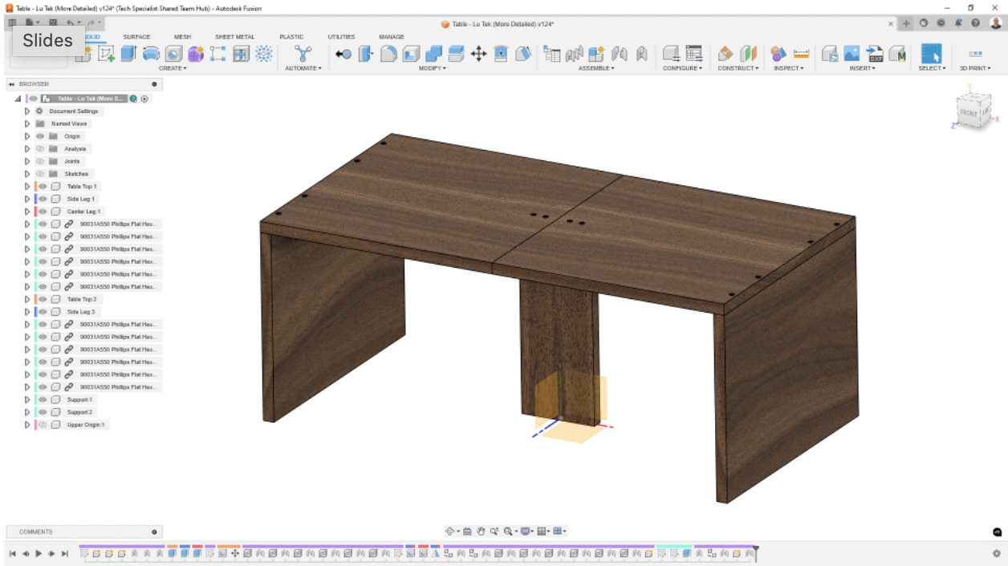Image resolution: width=1008 pixels, height=566 pixels.
Task: Select the Extrude tool in Create
Action: click(x=128, y=54)
